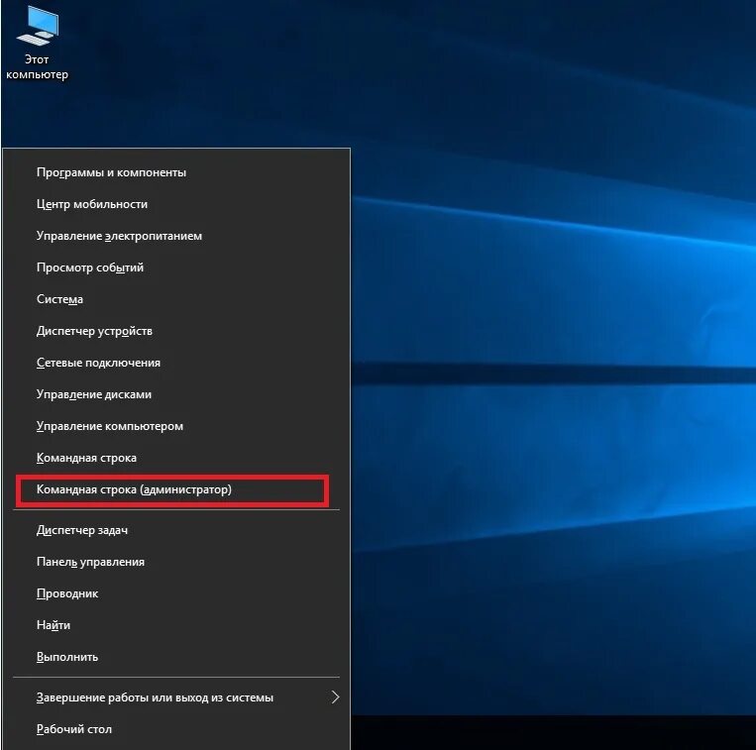
Task: Open Центр мобильности from the menu
Action: [x=176, y=204]
